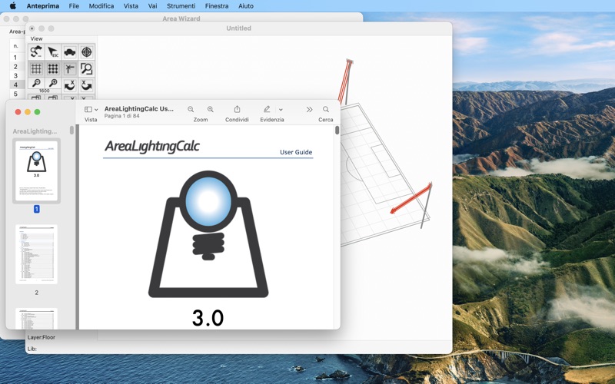
Task: Toggle the grid lines display button
Action: [x=36, y=68]
